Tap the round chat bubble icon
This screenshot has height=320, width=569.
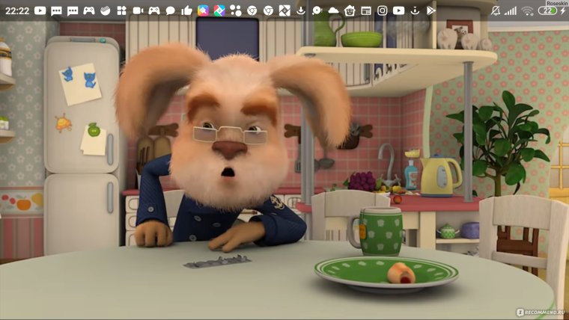pyautogui.click(x=170, y=10)
